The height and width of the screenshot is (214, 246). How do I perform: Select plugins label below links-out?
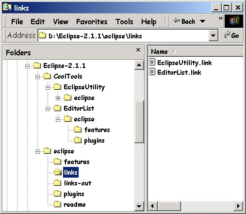coord(74,194)
